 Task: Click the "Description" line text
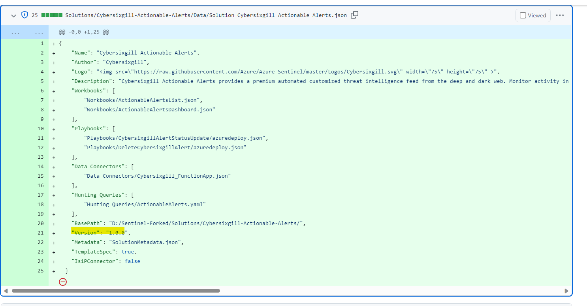pyautogui.click(x=320, y=81)
